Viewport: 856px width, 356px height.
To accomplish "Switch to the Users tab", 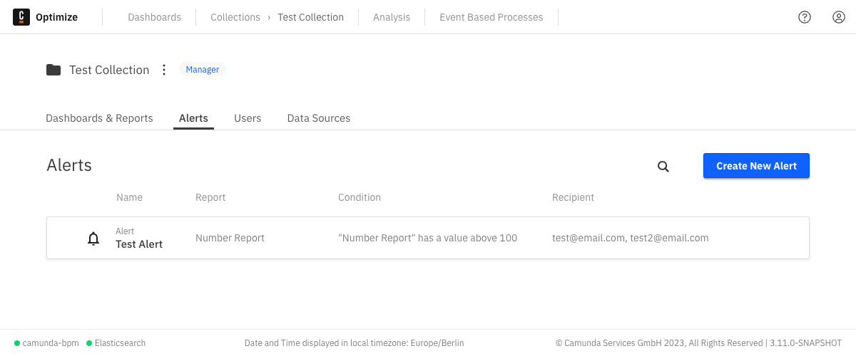I will [x=248, y=118].
